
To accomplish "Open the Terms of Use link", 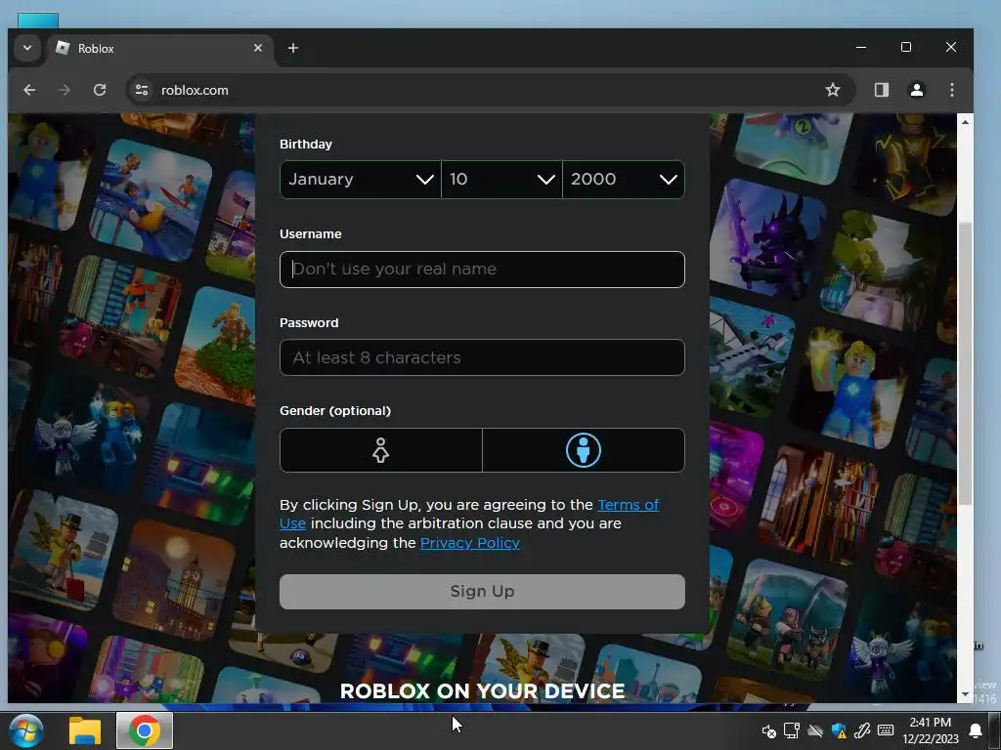I will coord(629,505).
